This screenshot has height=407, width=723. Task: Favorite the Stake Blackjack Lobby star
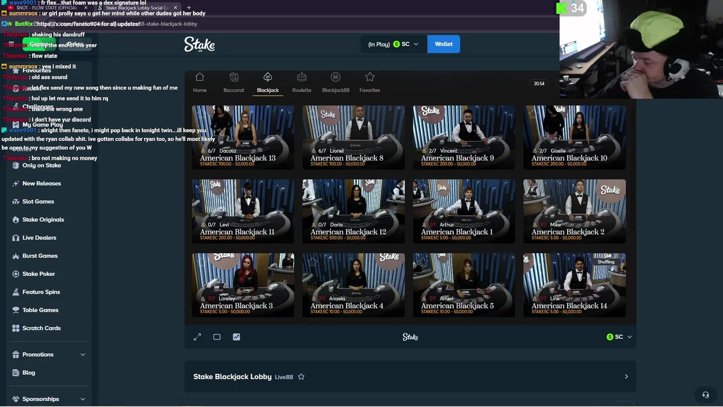[x=301, y=376]
